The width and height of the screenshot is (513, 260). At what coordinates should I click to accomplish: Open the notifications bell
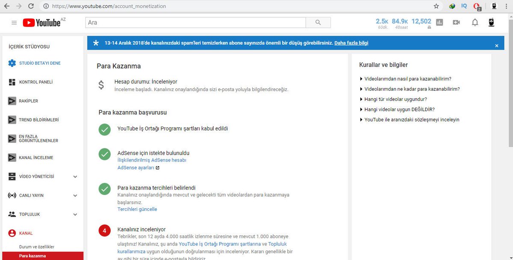[x=475, y=23]
